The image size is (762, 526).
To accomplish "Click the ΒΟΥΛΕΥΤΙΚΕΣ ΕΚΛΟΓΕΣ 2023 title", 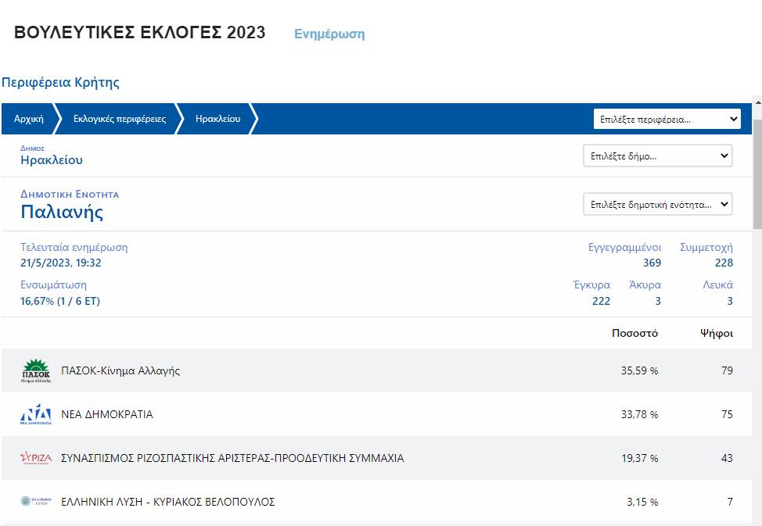I will [140, 33].
